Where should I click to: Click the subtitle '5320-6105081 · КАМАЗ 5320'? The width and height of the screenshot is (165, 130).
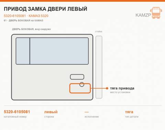(x=26, y=16)
